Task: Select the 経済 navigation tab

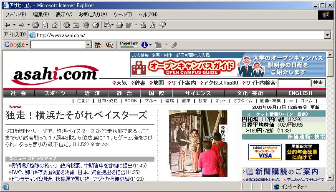Action: 92,93
